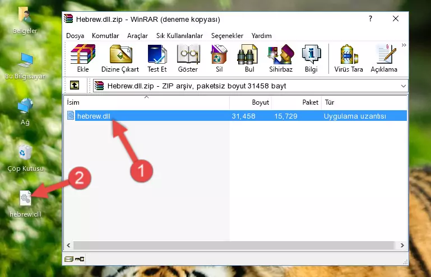Show archive Bilgi (Info)
This screenshot has height=277, width=431.
tap(311, 58)
